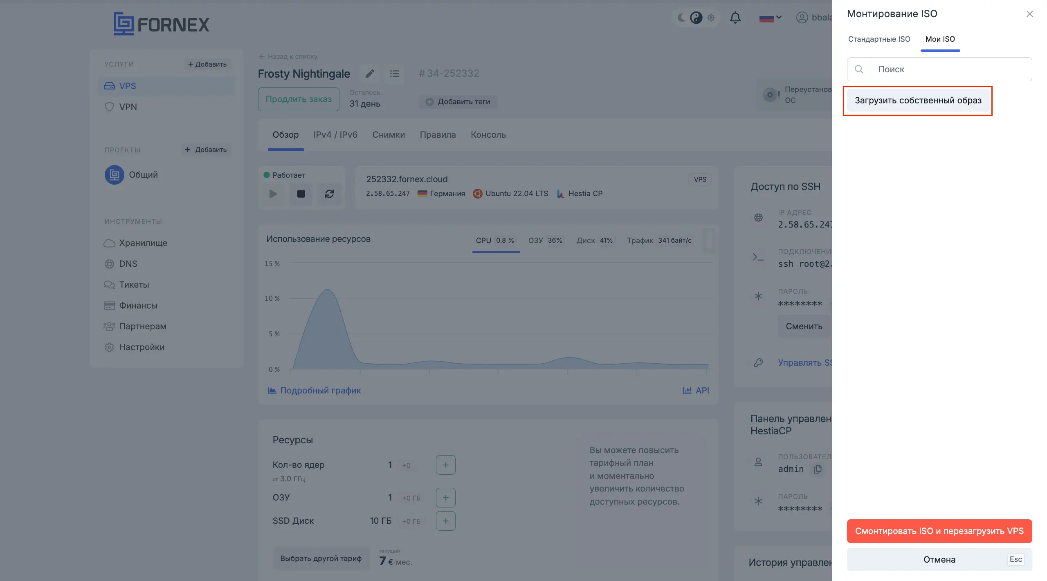
Task: Select auto theme yin-yang icon
Action: click(696, 18)
